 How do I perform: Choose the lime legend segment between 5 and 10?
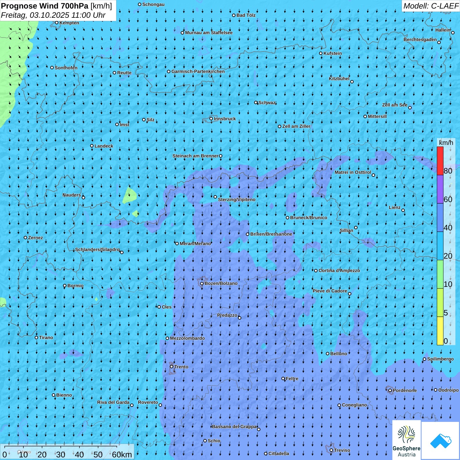440,303
